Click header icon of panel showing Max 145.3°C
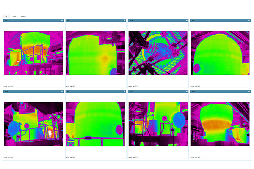 (x=187, y=20)
